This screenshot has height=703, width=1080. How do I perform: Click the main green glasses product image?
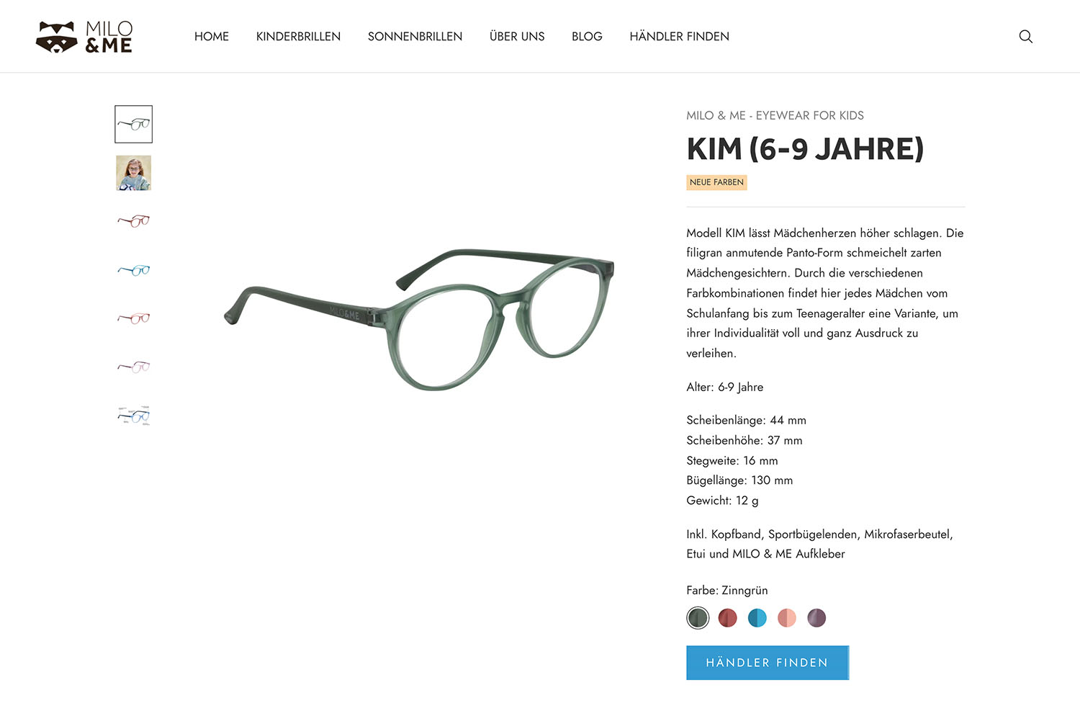tap(419, 319)
